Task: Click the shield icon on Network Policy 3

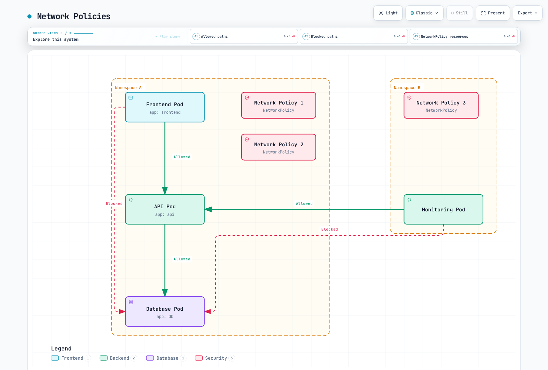Action: [409, 98]
